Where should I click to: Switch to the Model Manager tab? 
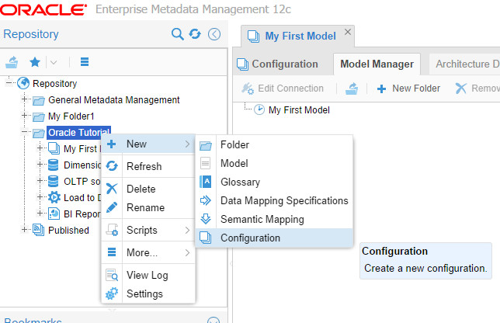[x=377, y=64]
